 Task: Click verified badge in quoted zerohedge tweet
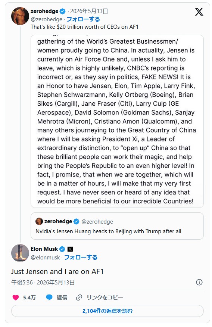tap(76, 221)
